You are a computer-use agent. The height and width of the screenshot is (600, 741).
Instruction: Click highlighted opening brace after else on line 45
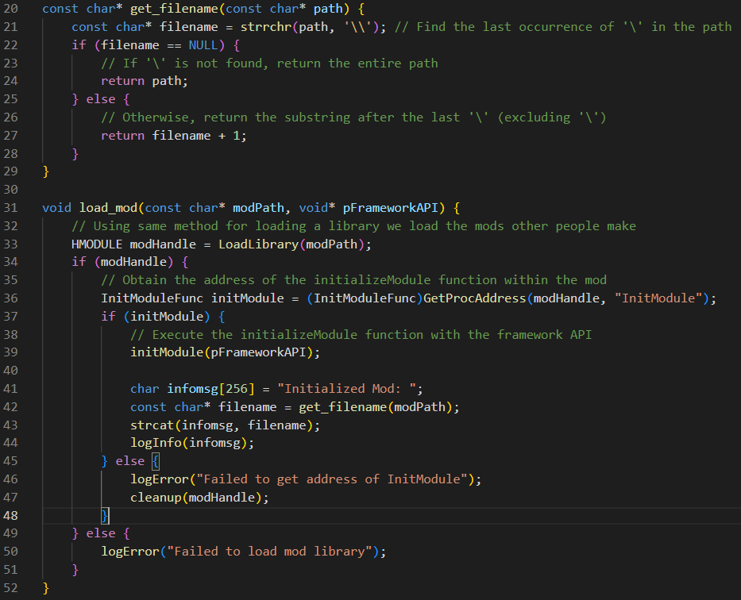click(x=156, y=461)
